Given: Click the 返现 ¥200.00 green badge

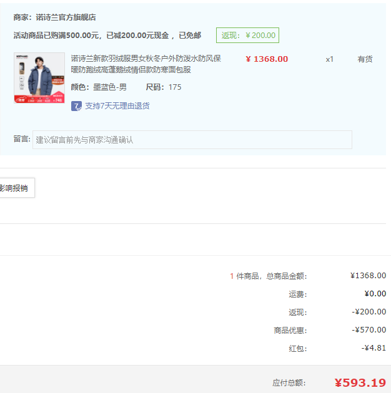Looking at the screenshot, I should pos(247,36).
